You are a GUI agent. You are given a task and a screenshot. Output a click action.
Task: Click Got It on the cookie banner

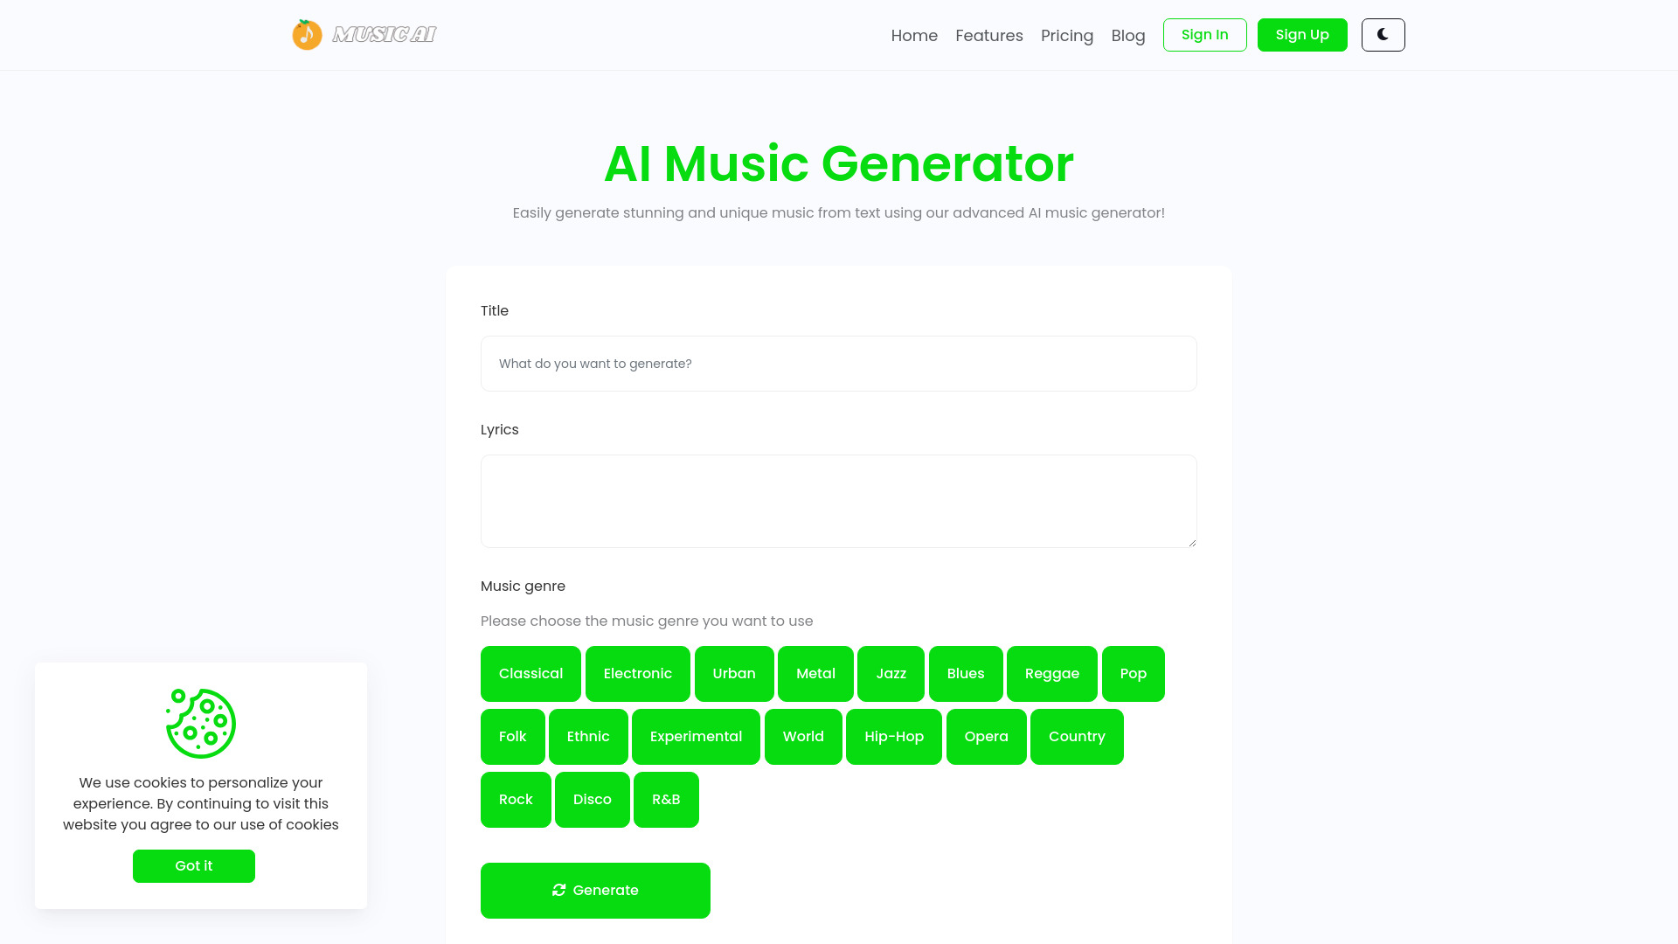[x=194, y=865]
